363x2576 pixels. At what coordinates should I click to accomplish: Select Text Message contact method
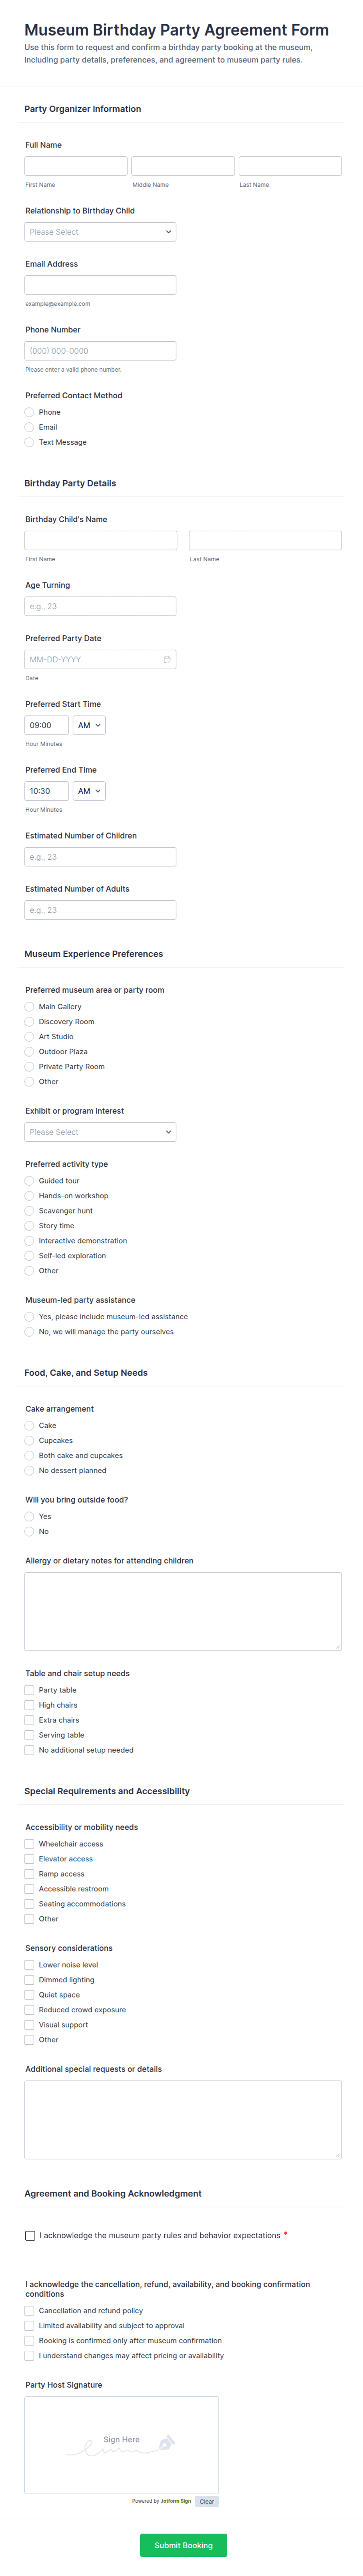pyautogui.click(x=30, y=442)
